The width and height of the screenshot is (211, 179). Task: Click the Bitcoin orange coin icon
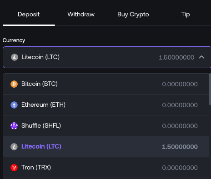(x=14, y=84)
